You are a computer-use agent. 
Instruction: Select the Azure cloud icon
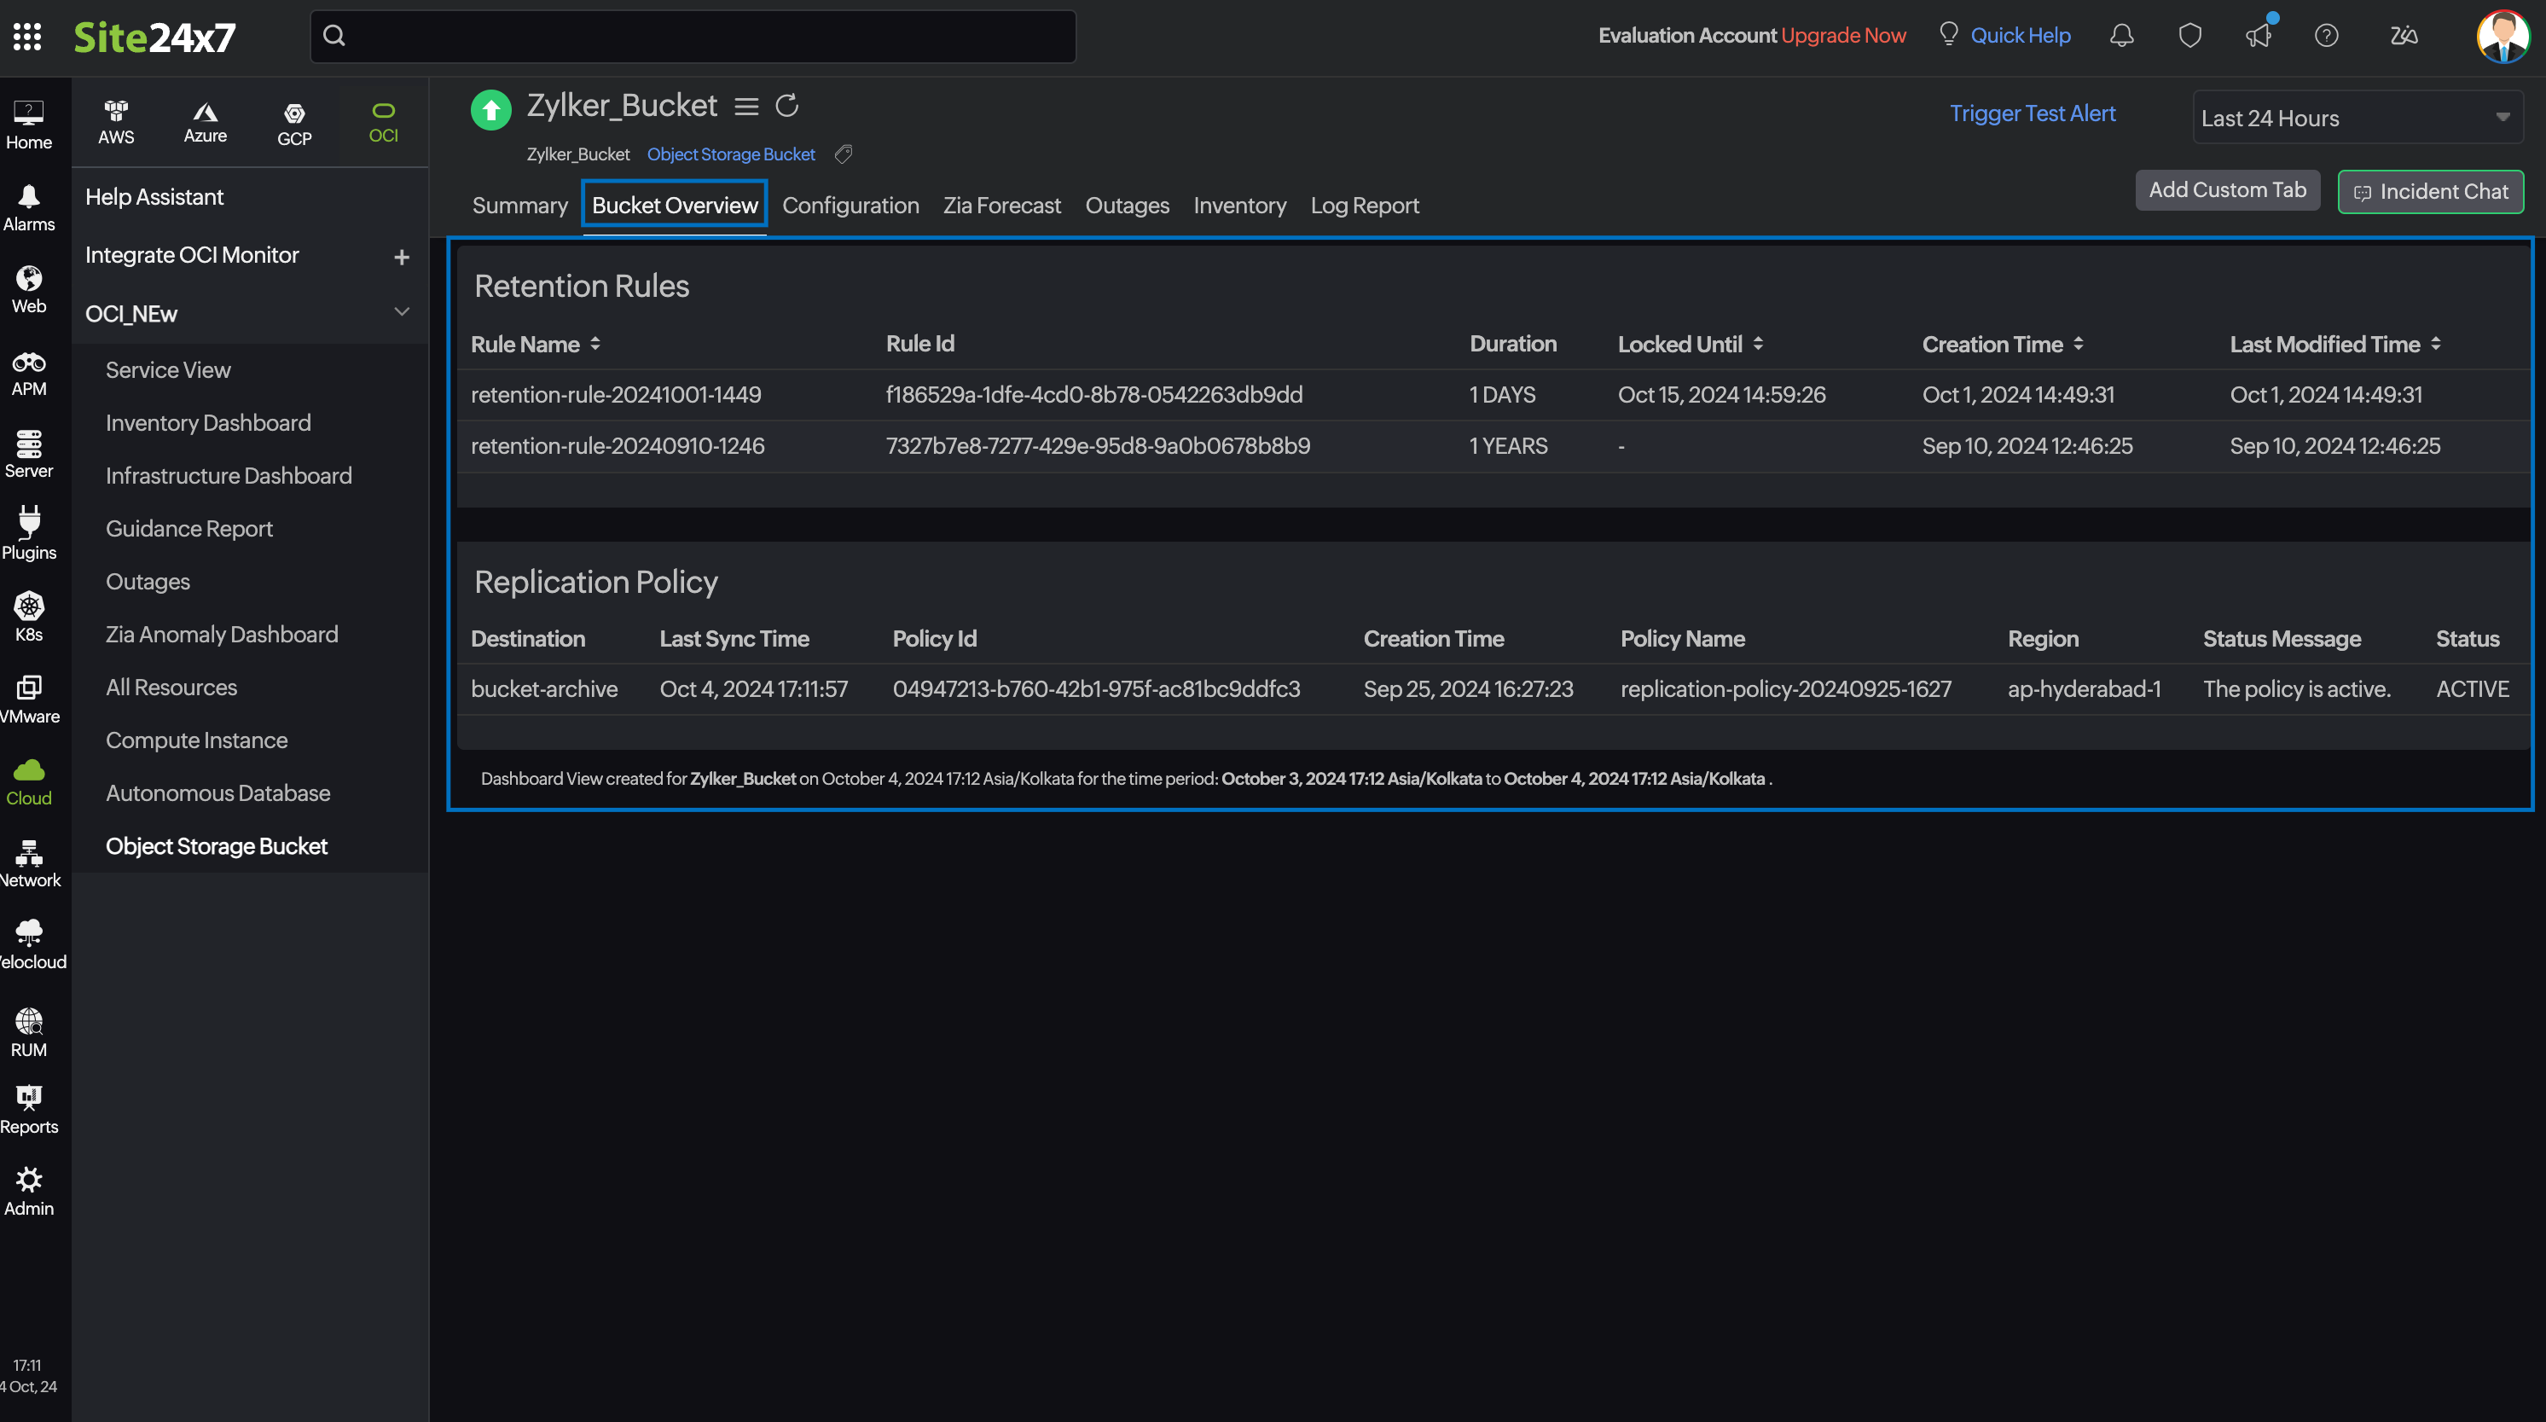tap(206, 121)
